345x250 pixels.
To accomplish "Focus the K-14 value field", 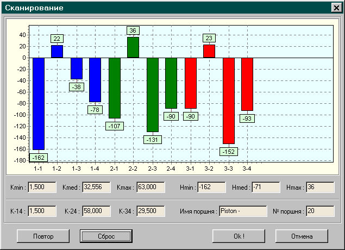I will click(x=42, y=211).
